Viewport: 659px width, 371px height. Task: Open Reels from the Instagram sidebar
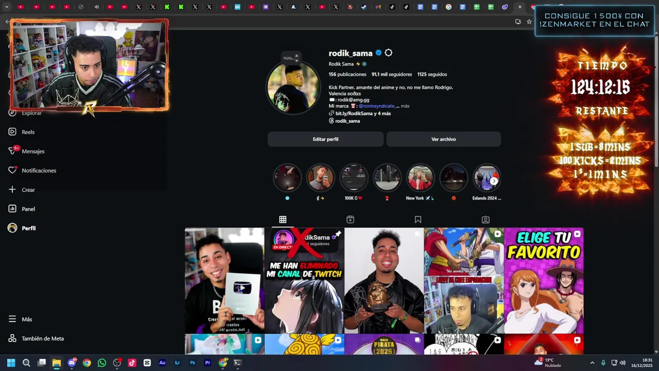click(x=22, y=132)
